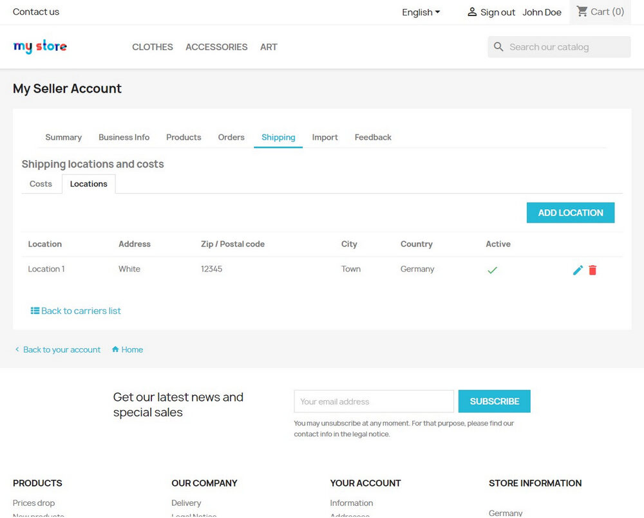Open the John Doe account link

click(x=542, y=12)
